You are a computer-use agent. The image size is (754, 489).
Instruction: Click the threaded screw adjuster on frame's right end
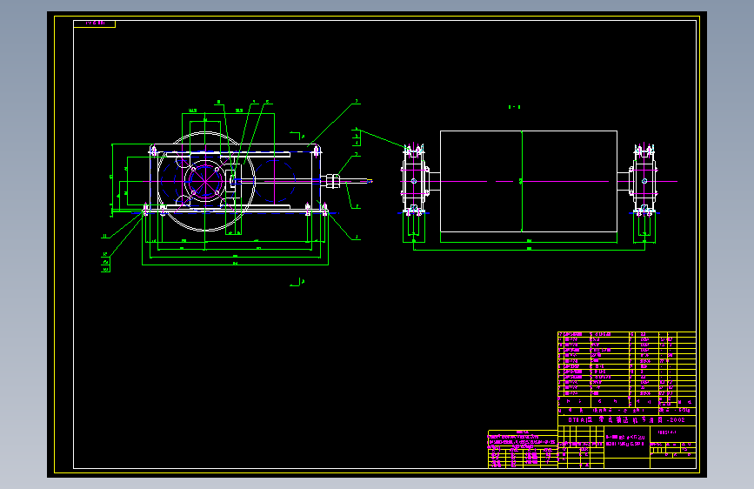point(333,182)
